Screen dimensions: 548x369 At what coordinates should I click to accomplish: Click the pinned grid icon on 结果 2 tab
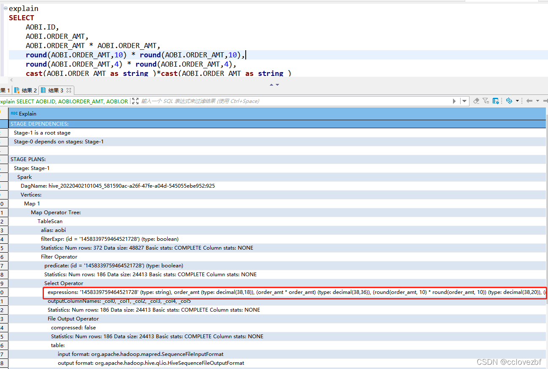pos(16,90)
